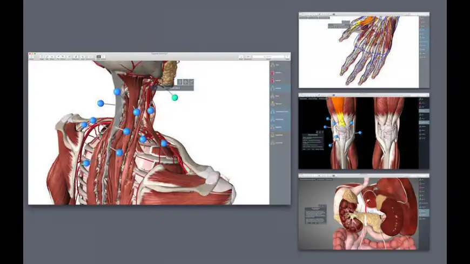
Task: Click the rightmost toolbar button in the main window
Action: click(287, 57)
